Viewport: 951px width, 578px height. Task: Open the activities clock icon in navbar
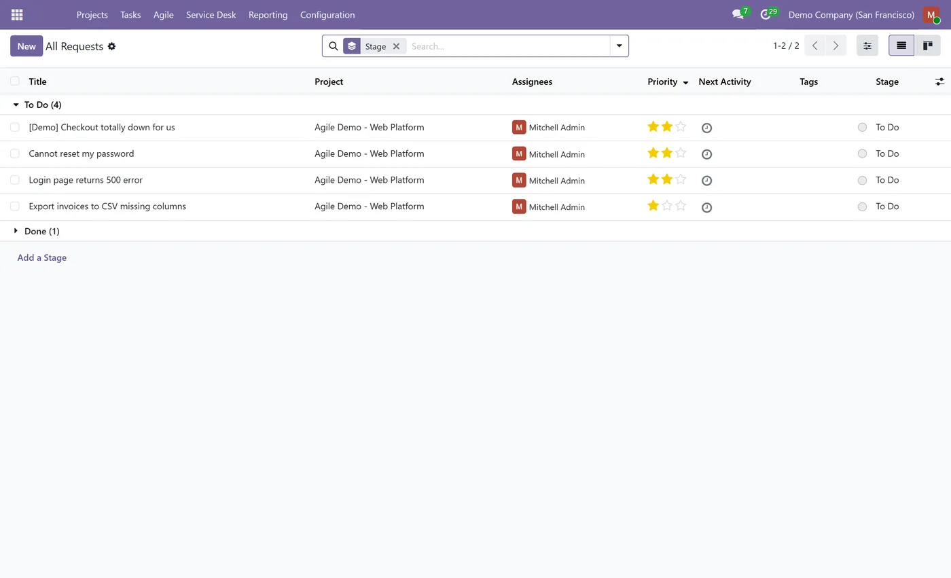point(766,14)
